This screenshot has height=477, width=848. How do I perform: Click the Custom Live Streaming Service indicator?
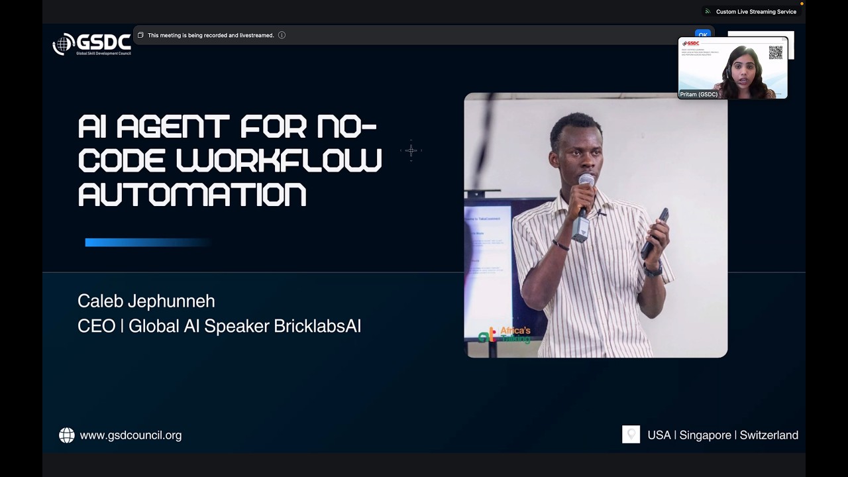point(751,11)
